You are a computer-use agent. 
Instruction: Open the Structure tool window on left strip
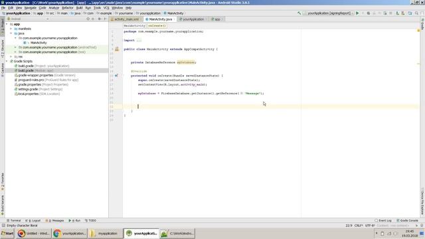[3, 48]
